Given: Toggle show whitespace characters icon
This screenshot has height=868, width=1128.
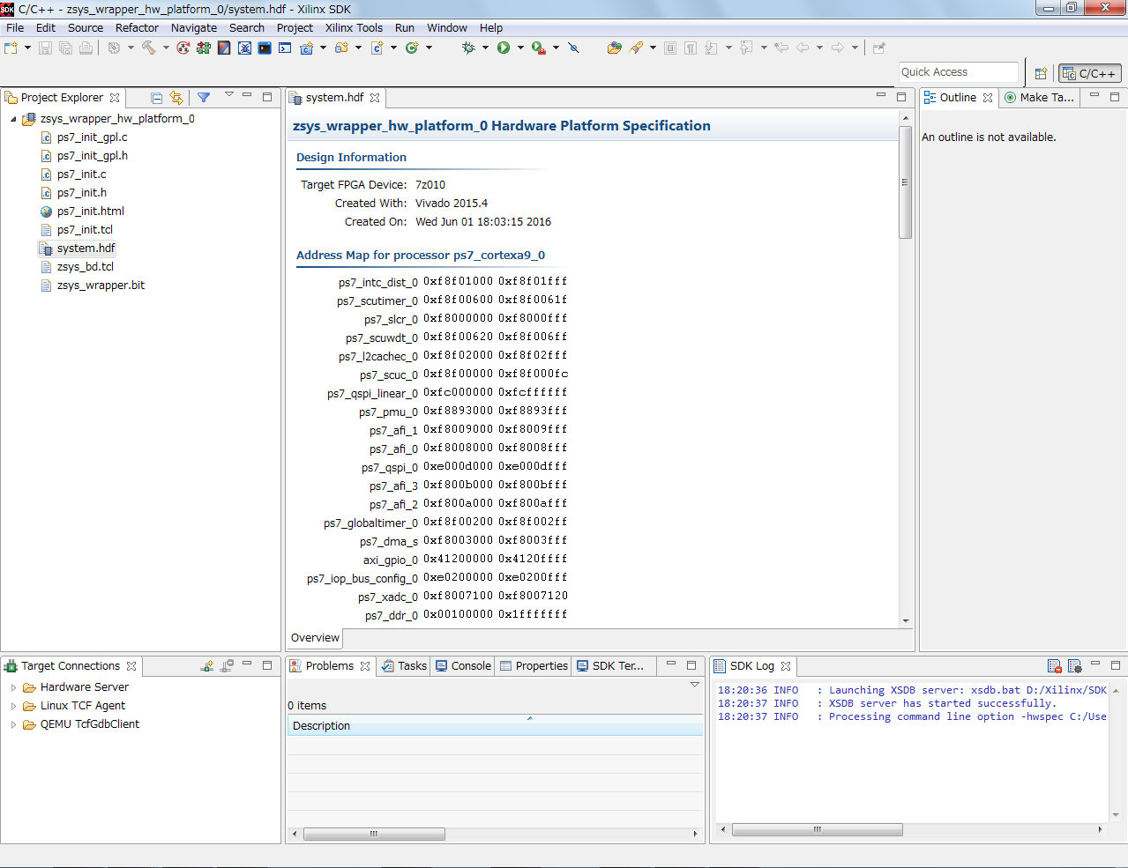Looking at the screenshot, I should [x=691, y=48].
